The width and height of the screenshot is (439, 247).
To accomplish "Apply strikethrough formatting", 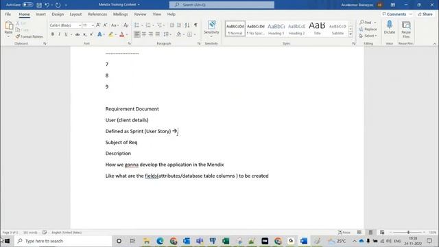I will [78, 34].
